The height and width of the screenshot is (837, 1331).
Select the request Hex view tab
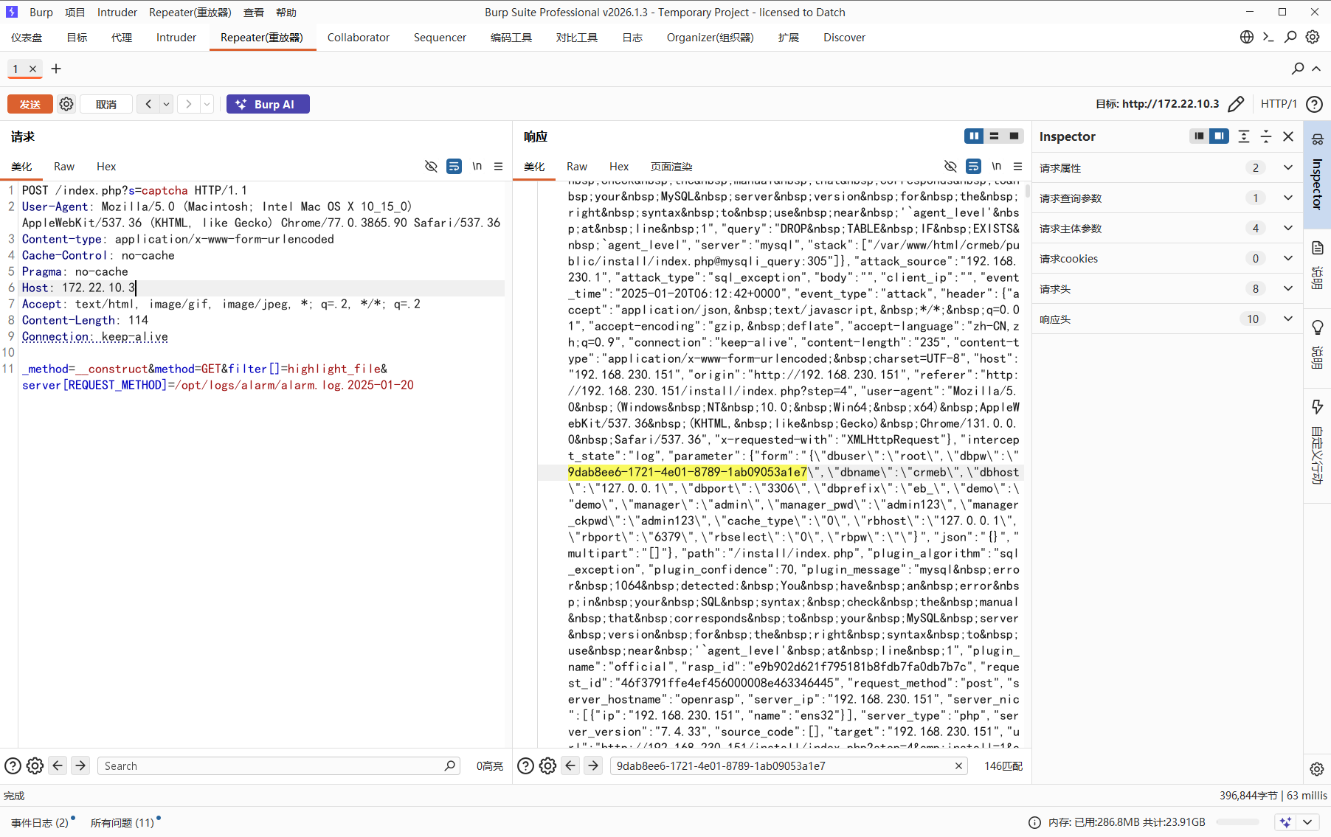coord(106,167)
